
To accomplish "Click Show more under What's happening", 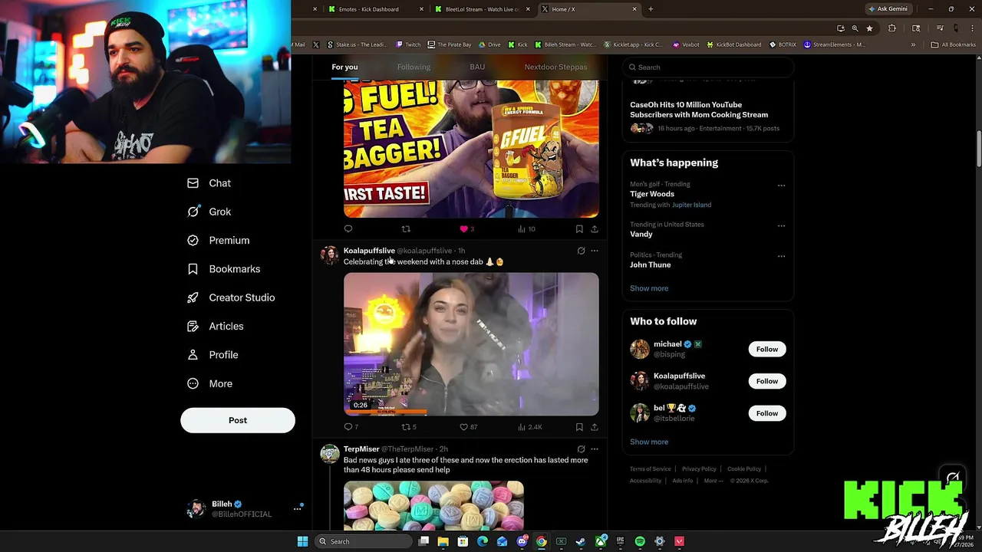I will [649, 288].
